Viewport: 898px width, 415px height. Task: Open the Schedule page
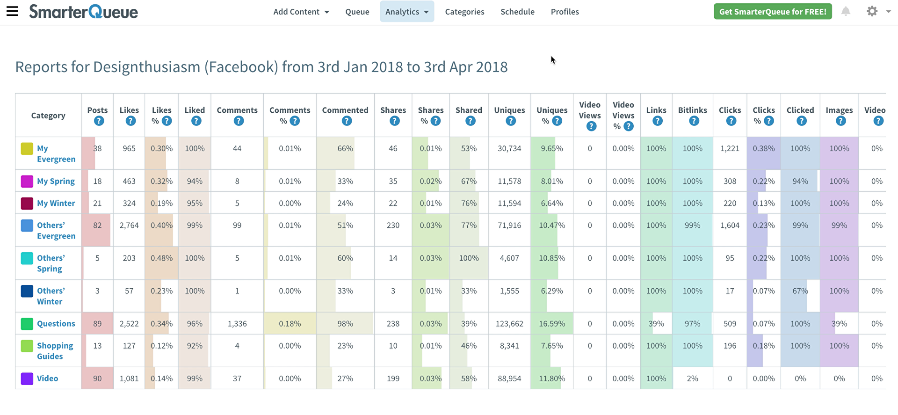(517, 12)
